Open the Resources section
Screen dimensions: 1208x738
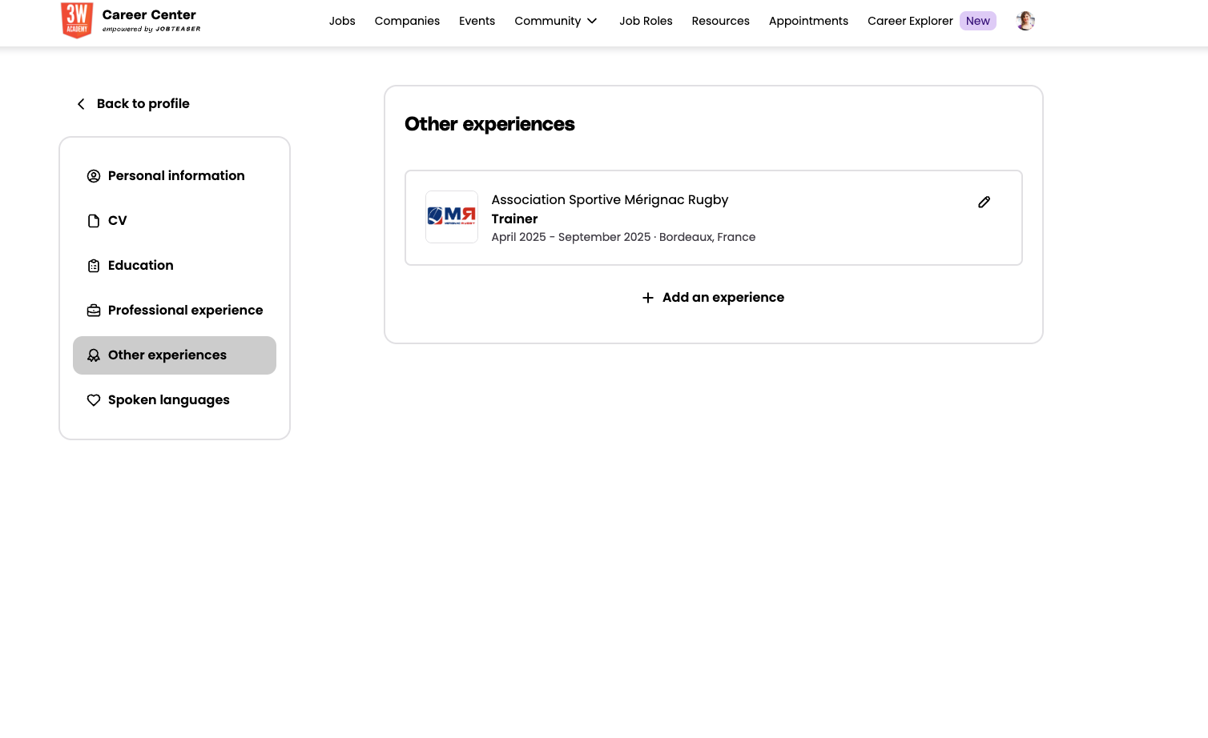pyautogui.click(x=721, y=21)
